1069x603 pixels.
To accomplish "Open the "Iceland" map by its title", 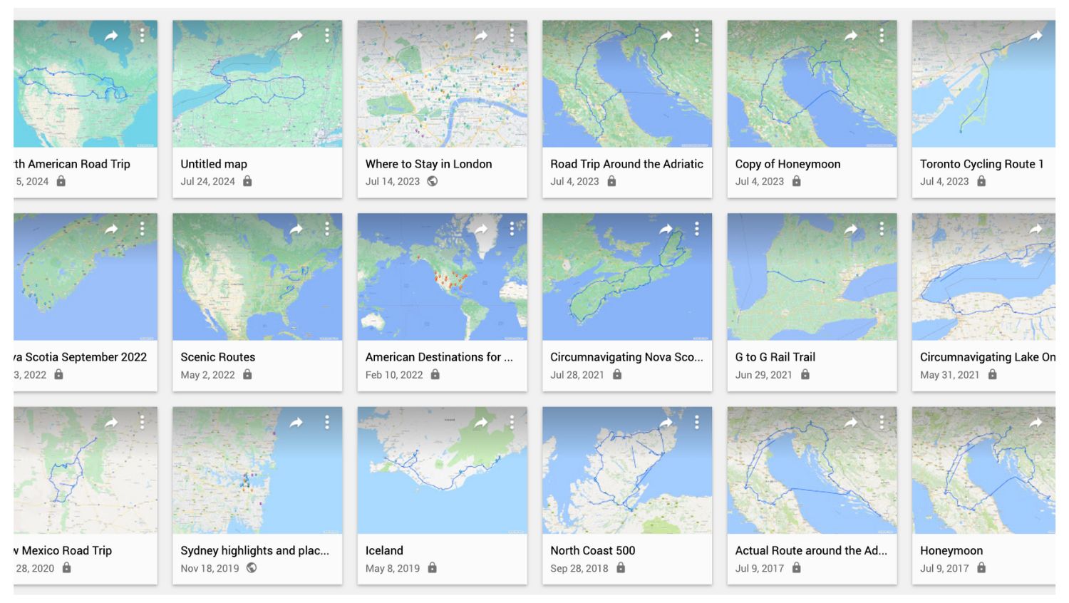I will pos(384,550).
